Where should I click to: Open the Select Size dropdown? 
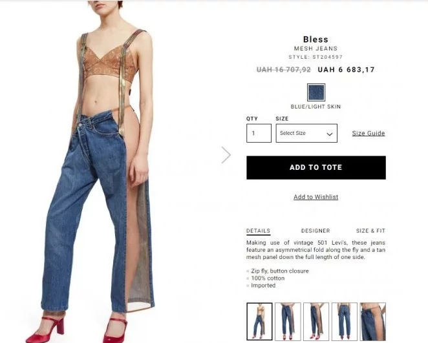coord(306,133)
